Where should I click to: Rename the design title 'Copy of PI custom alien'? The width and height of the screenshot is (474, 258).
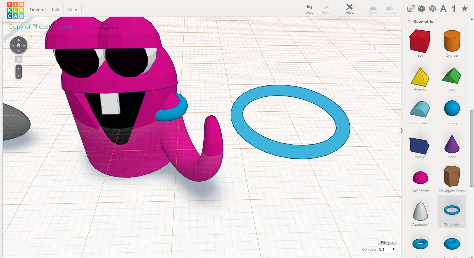[41, 27]
